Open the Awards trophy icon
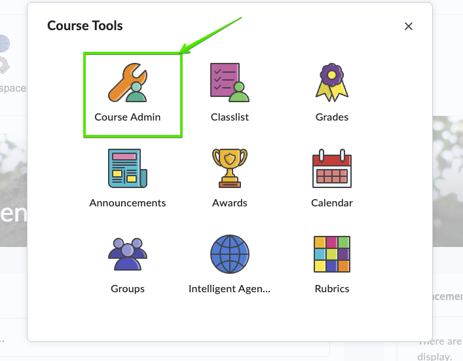This screenshot has width=463, height=361. coord(230,168)
